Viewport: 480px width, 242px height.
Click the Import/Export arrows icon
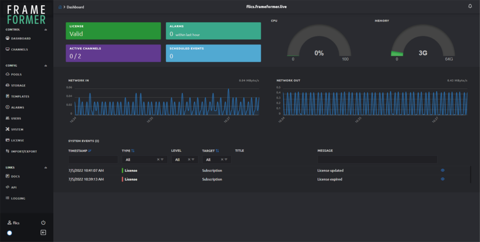(7, 151)
